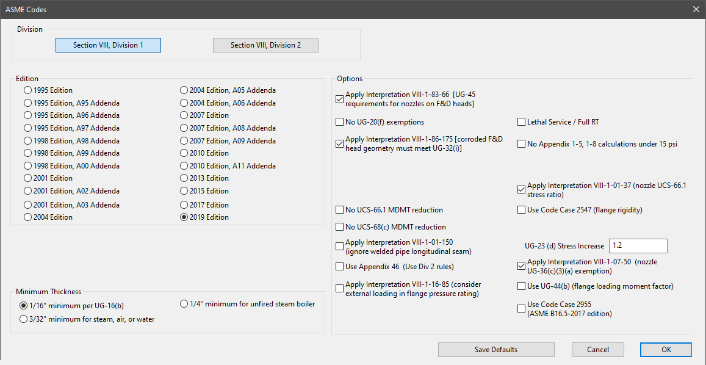Choose 1995 Edition, A95 Addenda

[27, 103]
